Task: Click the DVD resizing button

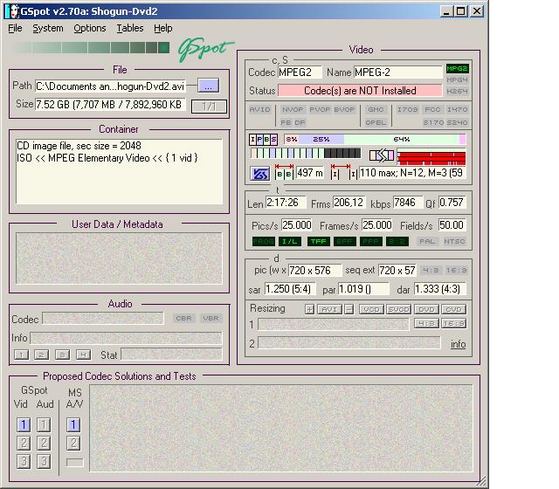Action: click(426, 309)
